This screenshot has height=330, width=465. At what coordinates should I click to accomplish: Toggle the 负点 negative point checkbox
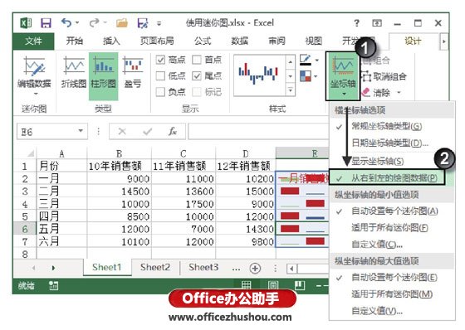[160, 92]
